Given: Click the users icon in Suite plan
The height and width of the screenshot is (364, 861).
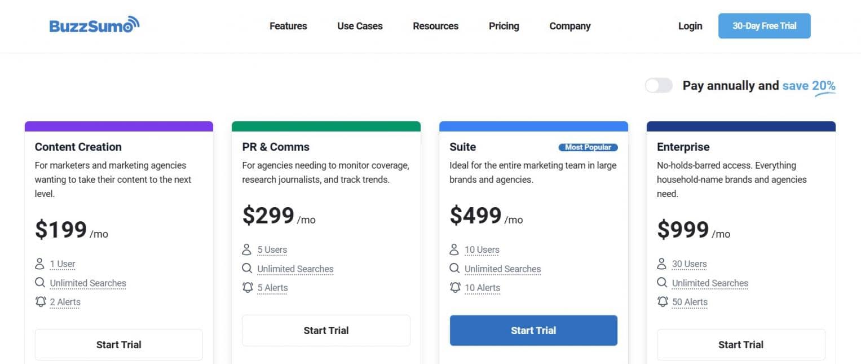Looking at the screenshot, I should [x=454, y=249].
